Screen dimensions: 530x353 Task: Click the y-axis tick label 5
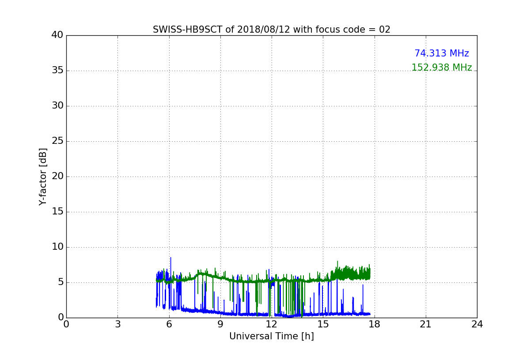tap(61, 282)
